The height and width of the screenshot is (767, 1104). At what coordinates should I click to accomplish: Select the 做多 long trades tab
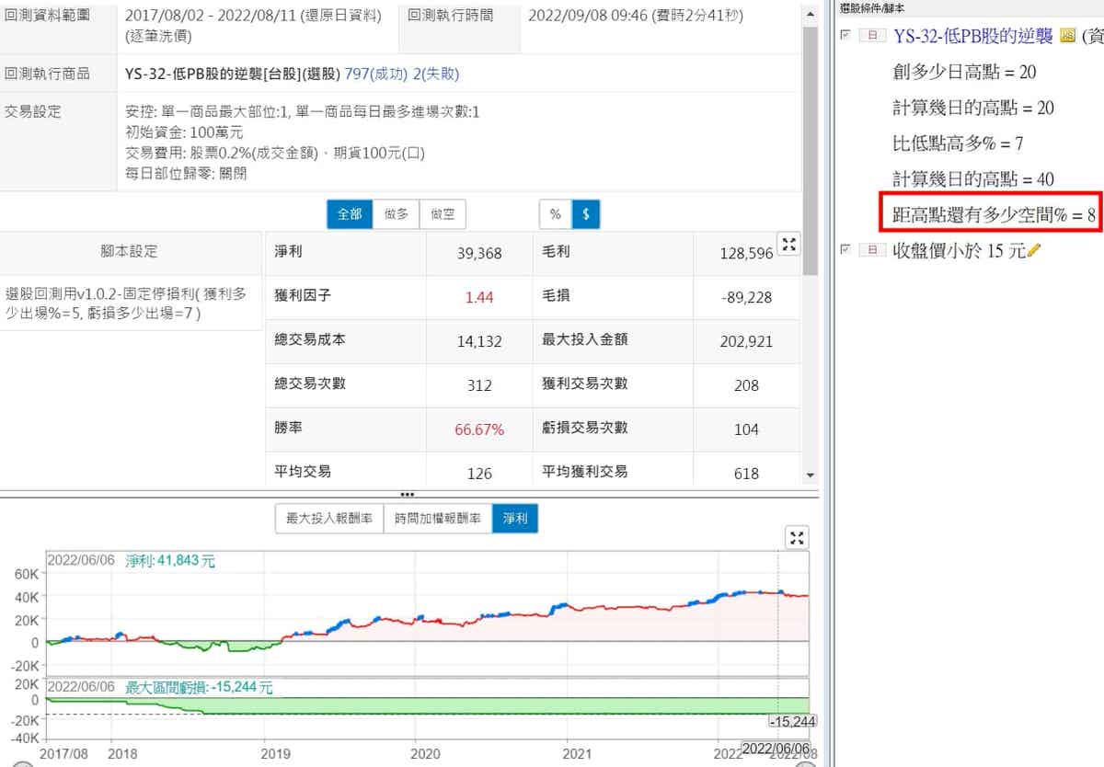tap(396, 214)
